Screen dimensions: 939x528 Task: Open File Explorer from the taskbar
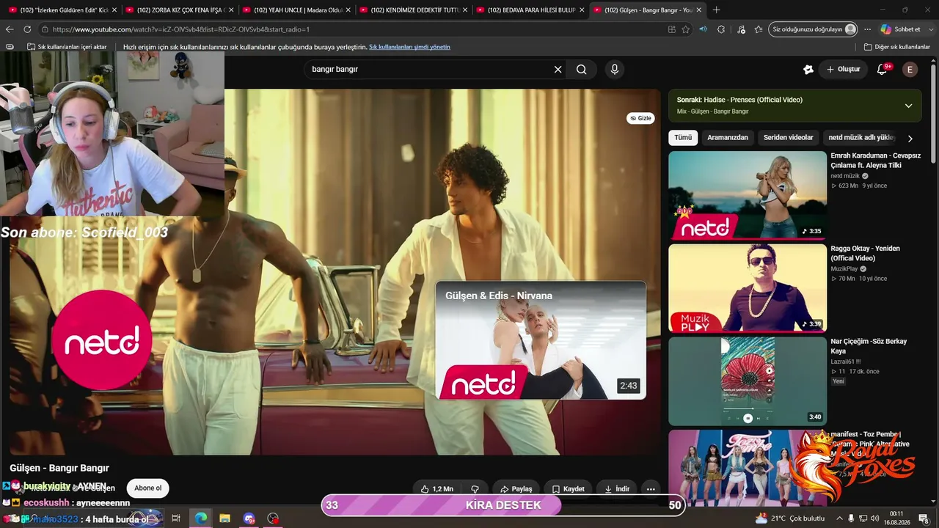click(x=224, y=518)
